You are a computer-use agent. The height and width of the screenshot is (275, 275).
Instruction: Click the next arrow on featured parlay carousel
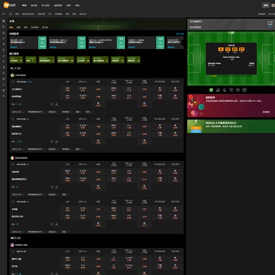click(182, 42)
